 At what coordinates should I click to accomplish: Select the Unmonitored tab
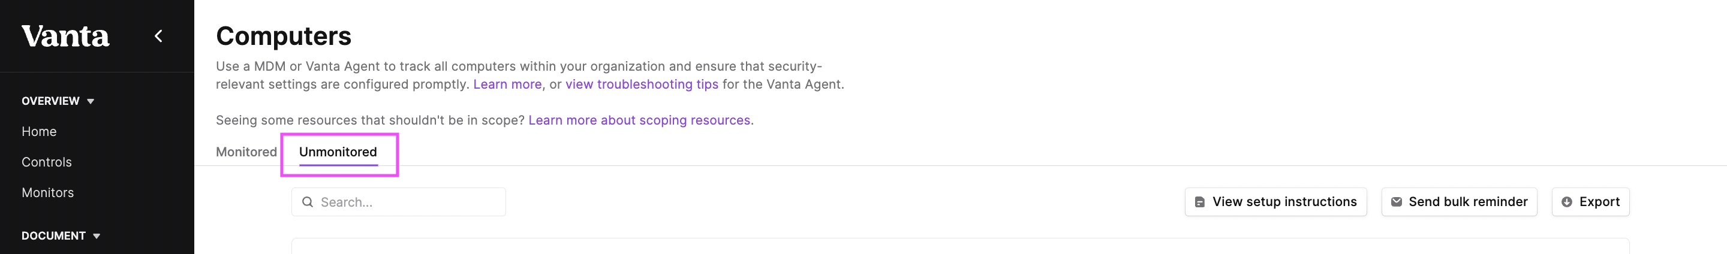pyautogui.click(x=338, y=152)
